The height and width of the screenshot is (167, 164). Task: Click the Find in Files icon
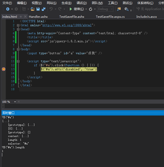[119, 9]
